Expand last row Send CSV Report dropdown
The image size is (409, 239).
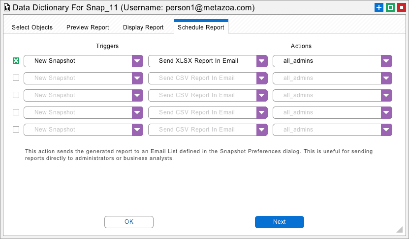coord(262,130)
